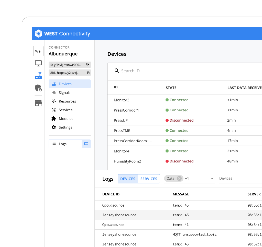Click the Settings gear icon

click(54, 127)
